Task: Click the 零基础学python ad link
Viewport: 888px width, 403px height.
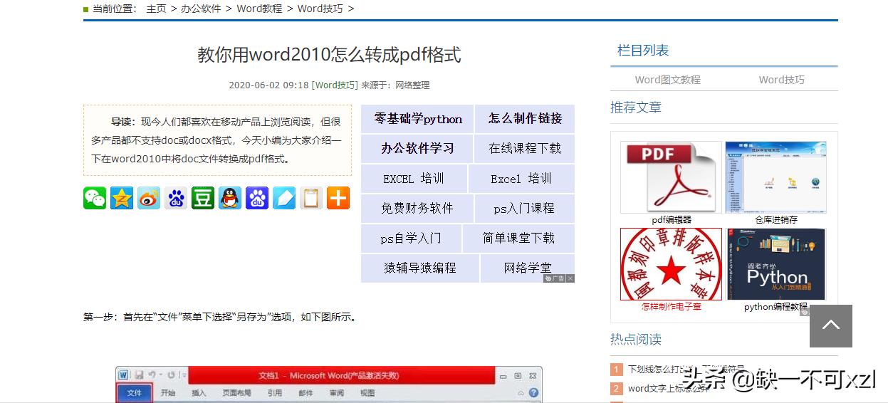Action: (418, 119)
